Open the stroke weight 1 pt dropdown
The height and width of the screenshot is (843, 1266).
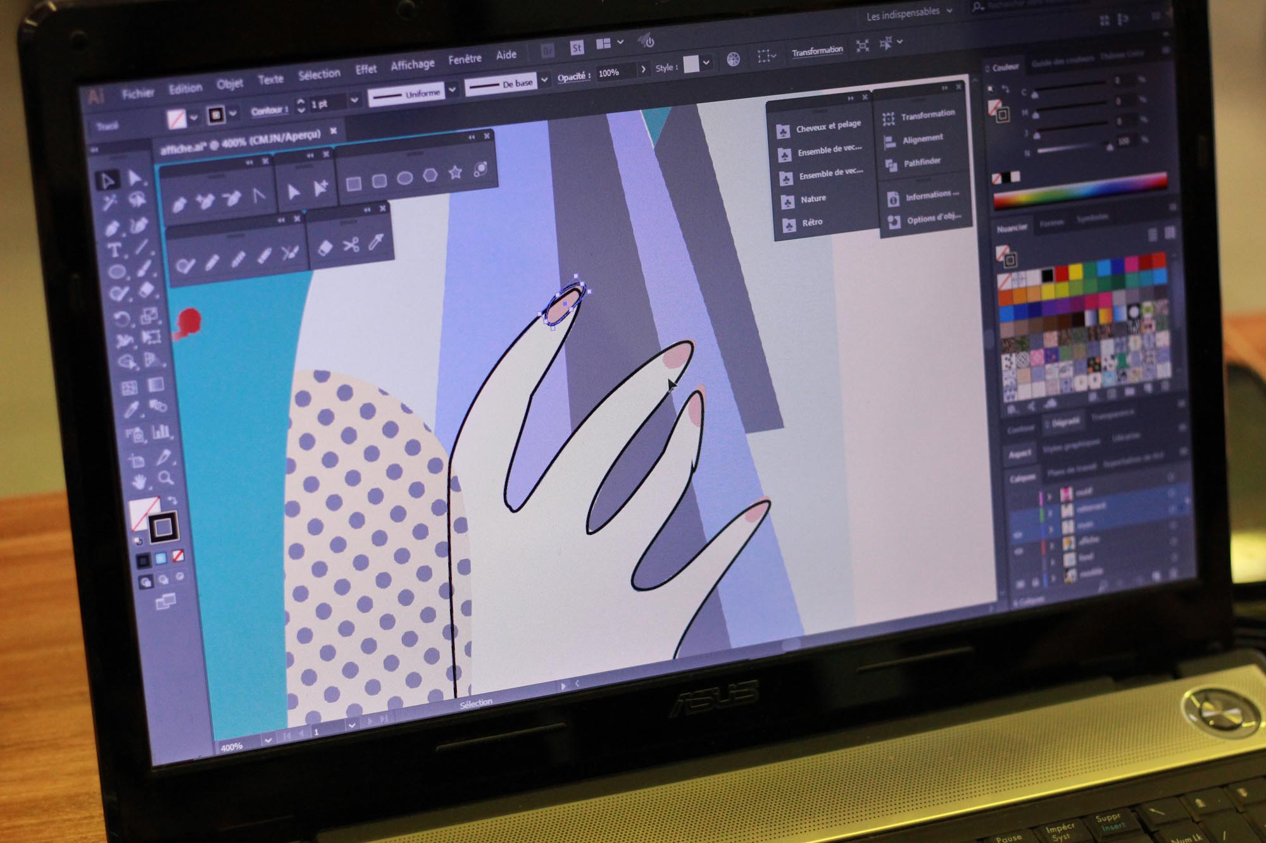[x=354, y=100]
